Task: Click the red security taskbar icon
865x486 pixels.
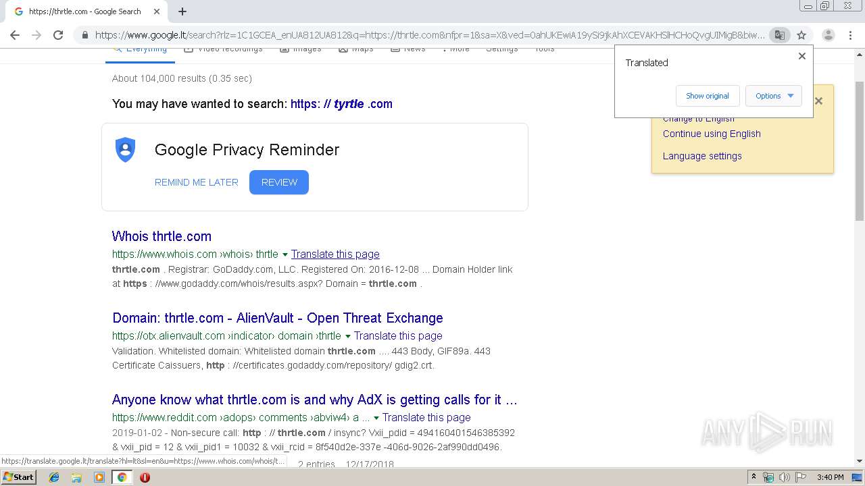Action: click(145, 477)
